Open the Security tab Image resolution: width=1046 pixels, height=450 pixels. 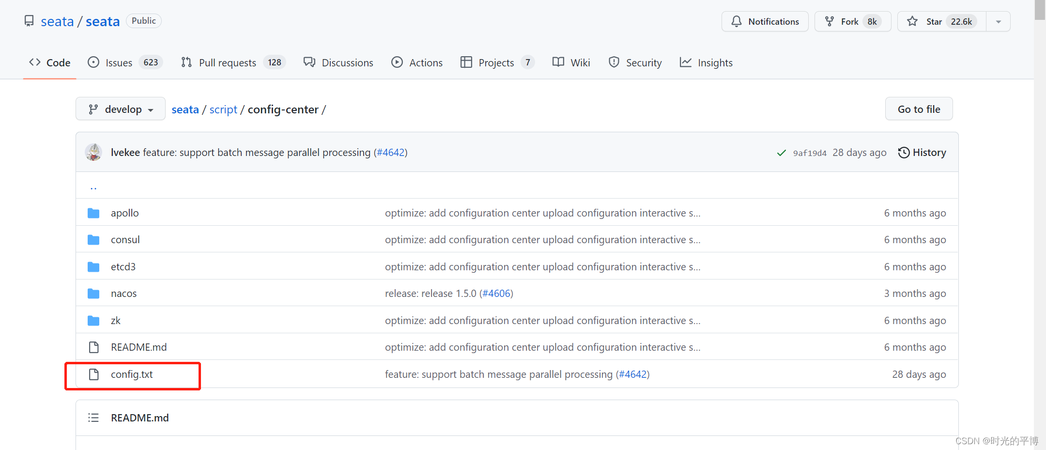tap(635, 62)
